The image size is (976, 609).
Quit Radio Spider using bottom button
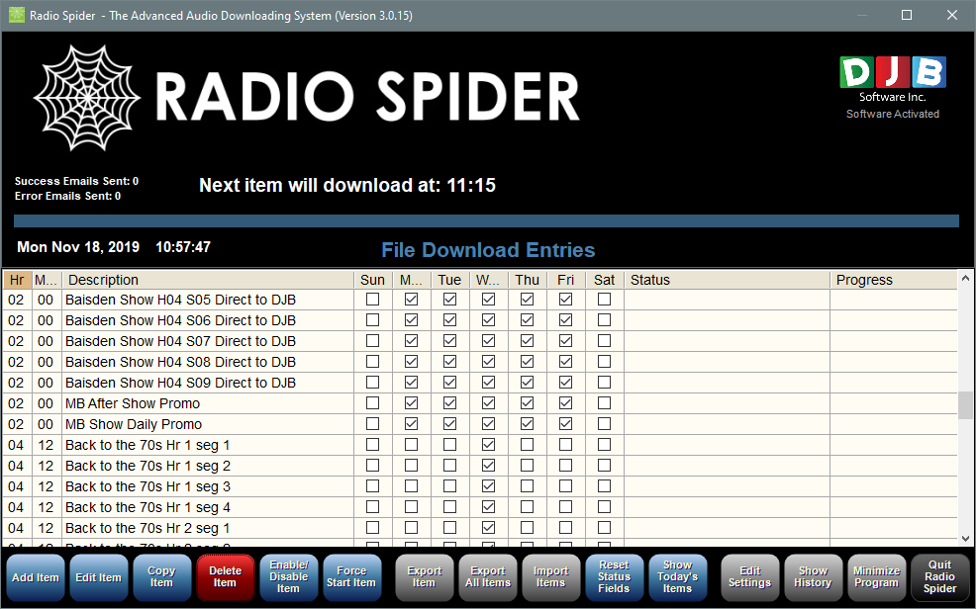[x=940, y=577]
